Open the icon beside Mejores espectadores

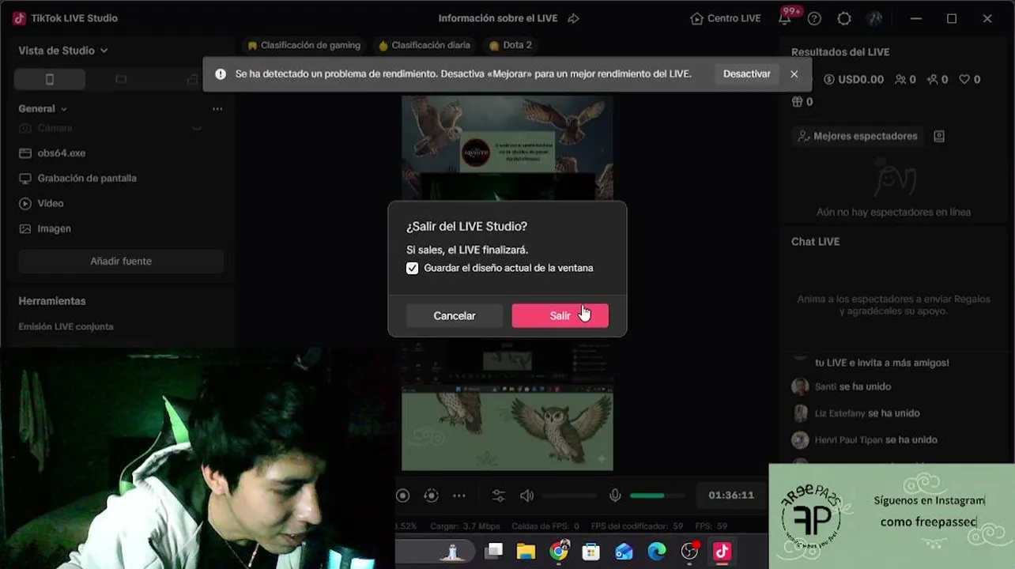(x=939, y=136)
